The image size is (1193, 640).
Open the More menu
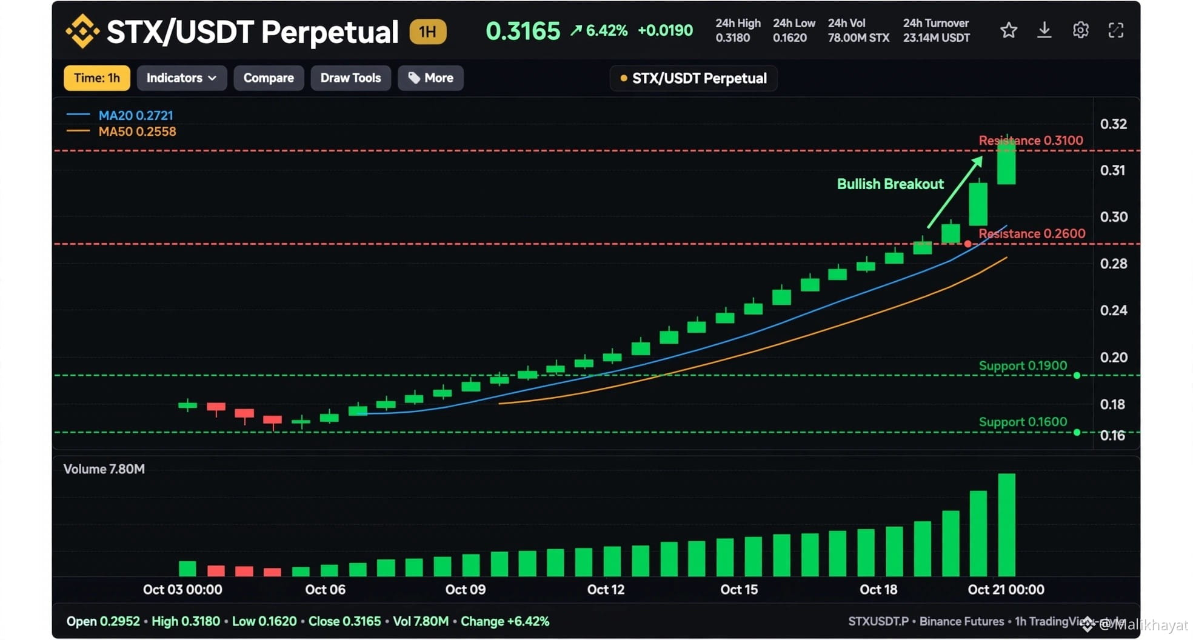click(x=430, y=78)
